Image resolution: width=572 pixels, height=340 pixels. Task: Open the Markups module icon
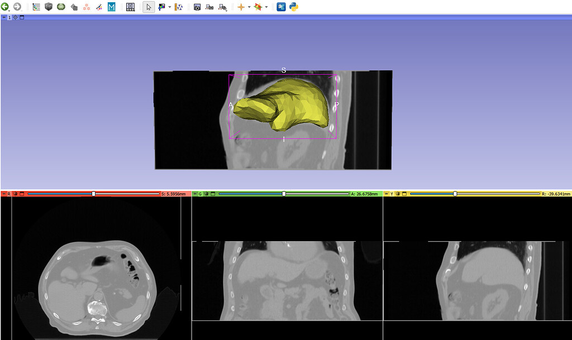point(87,7)
